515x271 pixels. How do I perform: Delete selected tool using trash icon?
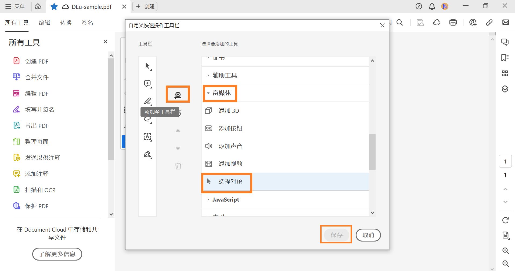[178, 166]
